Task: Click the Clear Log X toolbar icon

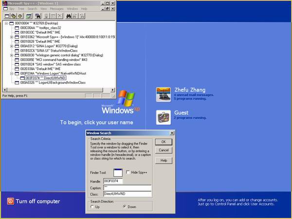Action: [x=60, y=16]
